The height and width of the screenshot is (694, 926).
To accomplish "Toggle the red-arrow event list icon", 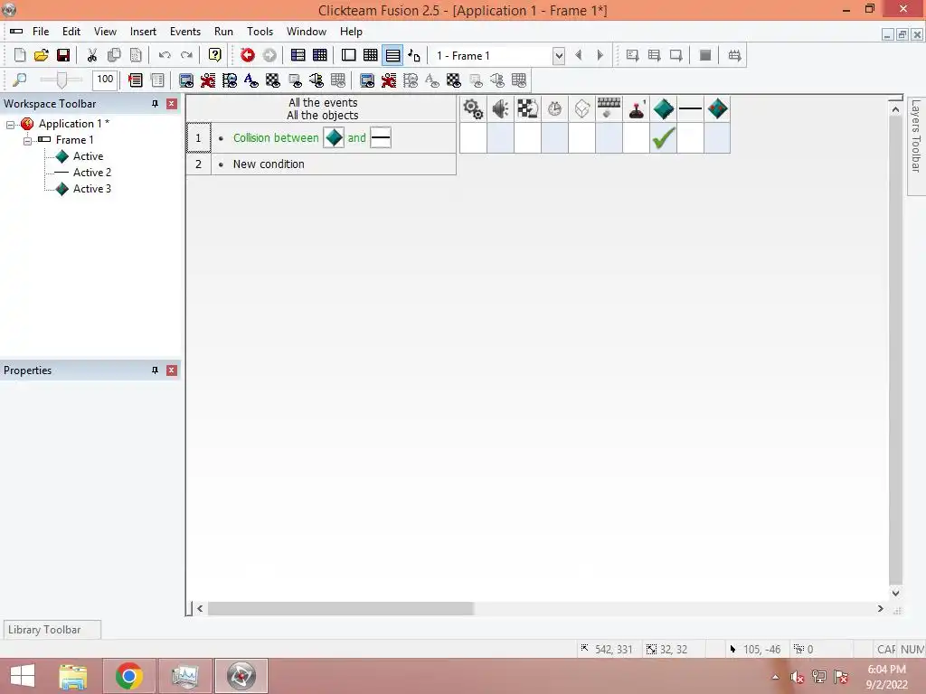I will 136,80.
